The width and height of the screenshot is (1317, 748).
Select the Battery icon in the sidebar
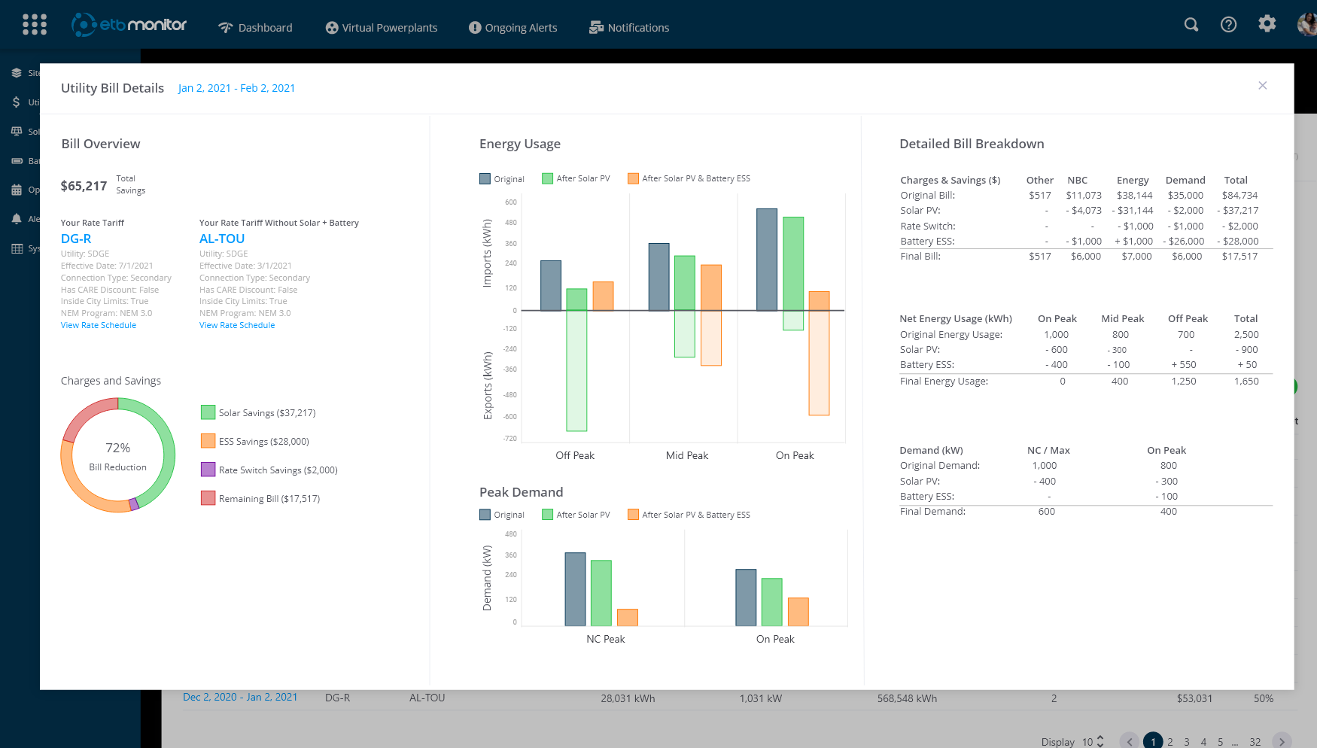(17, 160)
